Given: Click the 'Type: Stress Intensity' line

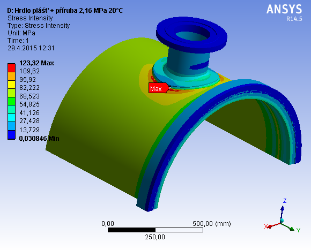Looking at the screenshot, I should (x=39, y=26).
